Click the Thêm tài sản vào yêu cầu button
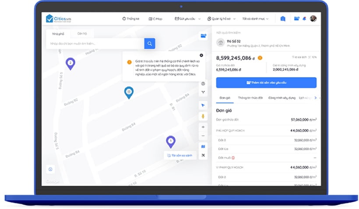 tap(266, 82)
